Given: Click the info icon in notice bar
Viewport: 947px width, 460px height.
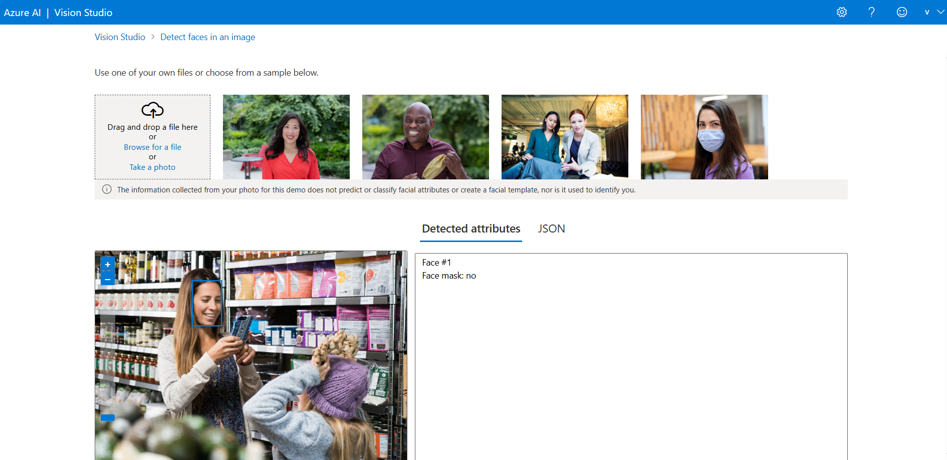Looking at the screenshot, I should coord(107,189).
